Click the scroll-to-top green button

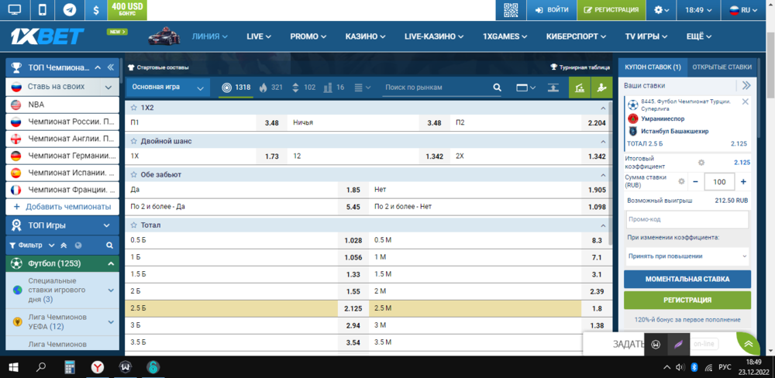(749, 343)
